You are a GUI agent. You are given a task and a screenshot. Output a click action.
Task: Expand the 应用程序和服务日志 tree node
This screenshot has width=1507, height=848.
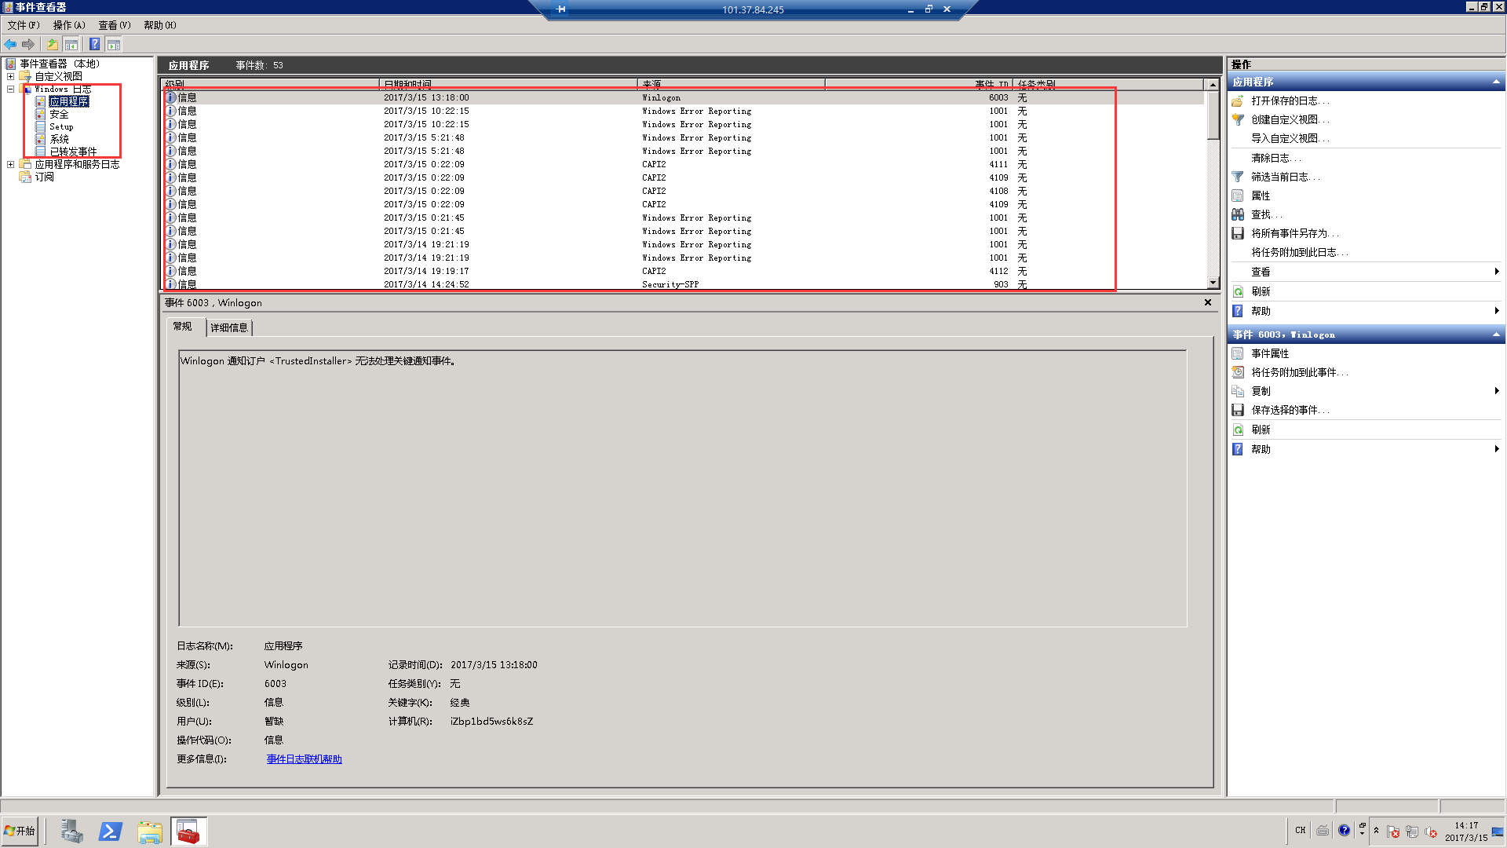click(x=10, y=164)
